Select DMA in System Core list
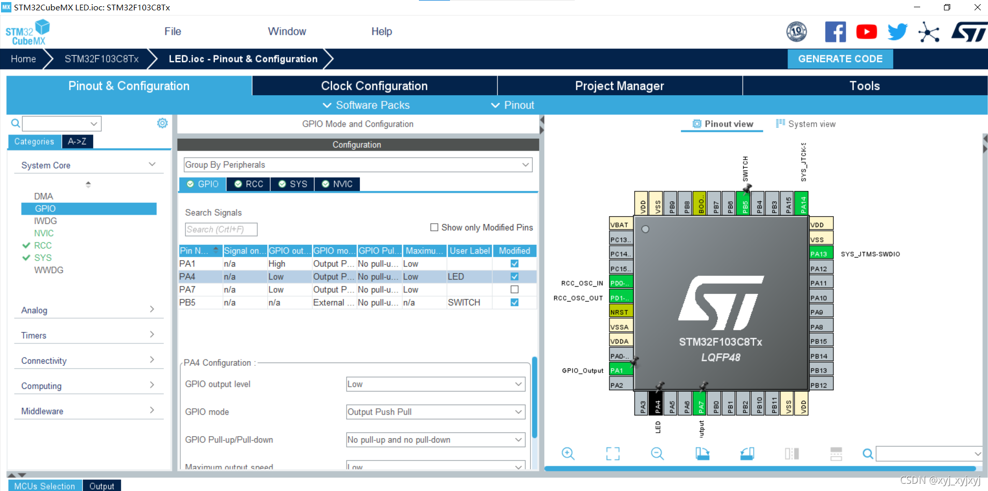This screenshot has height=491, width=988. (43, 196)
